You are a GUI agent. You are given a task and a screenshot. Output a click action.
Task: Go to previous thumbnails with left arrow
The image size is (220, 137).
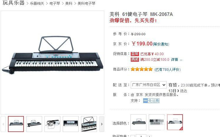pos(3,124)
